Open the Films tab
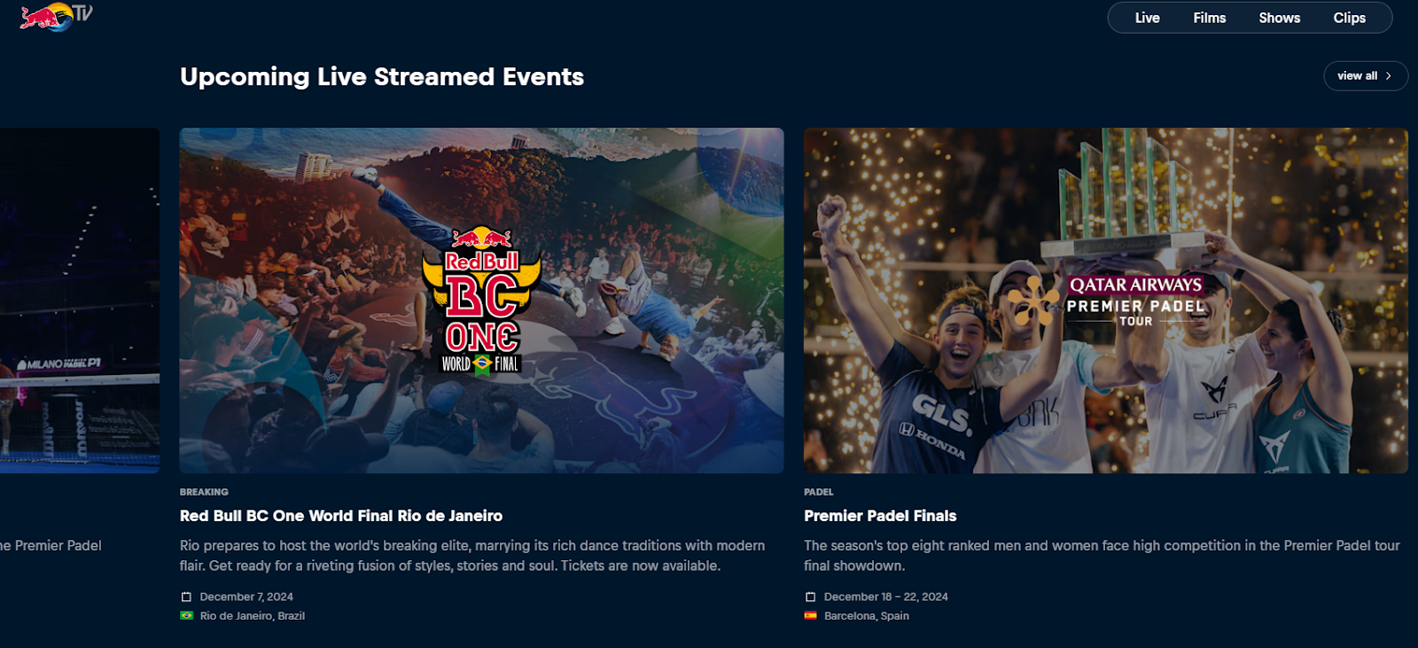Image resolution: width=1418 pixels, height=648 pixels. coord(1209,18)
